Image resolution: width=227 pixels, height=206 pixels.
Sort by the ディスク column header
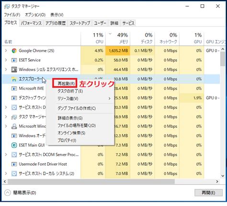(142, 38)
